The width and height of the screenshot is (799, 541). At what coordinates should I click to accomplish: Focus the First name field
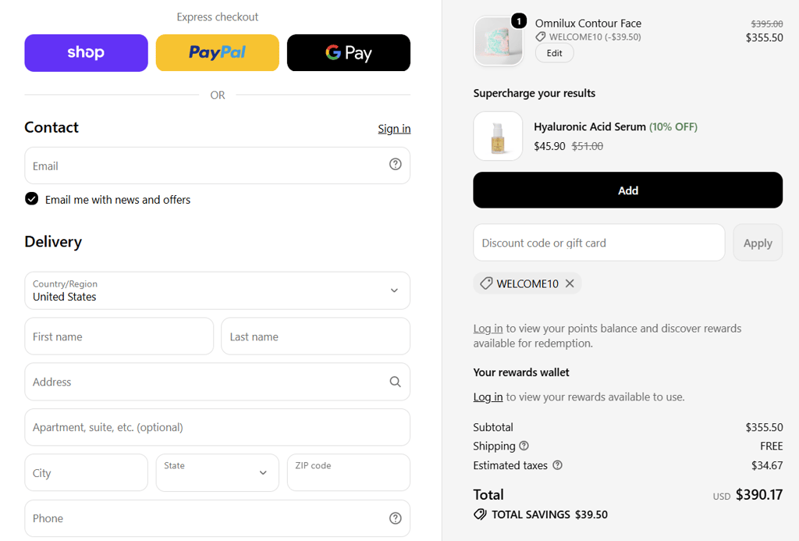tap(119, 336)
